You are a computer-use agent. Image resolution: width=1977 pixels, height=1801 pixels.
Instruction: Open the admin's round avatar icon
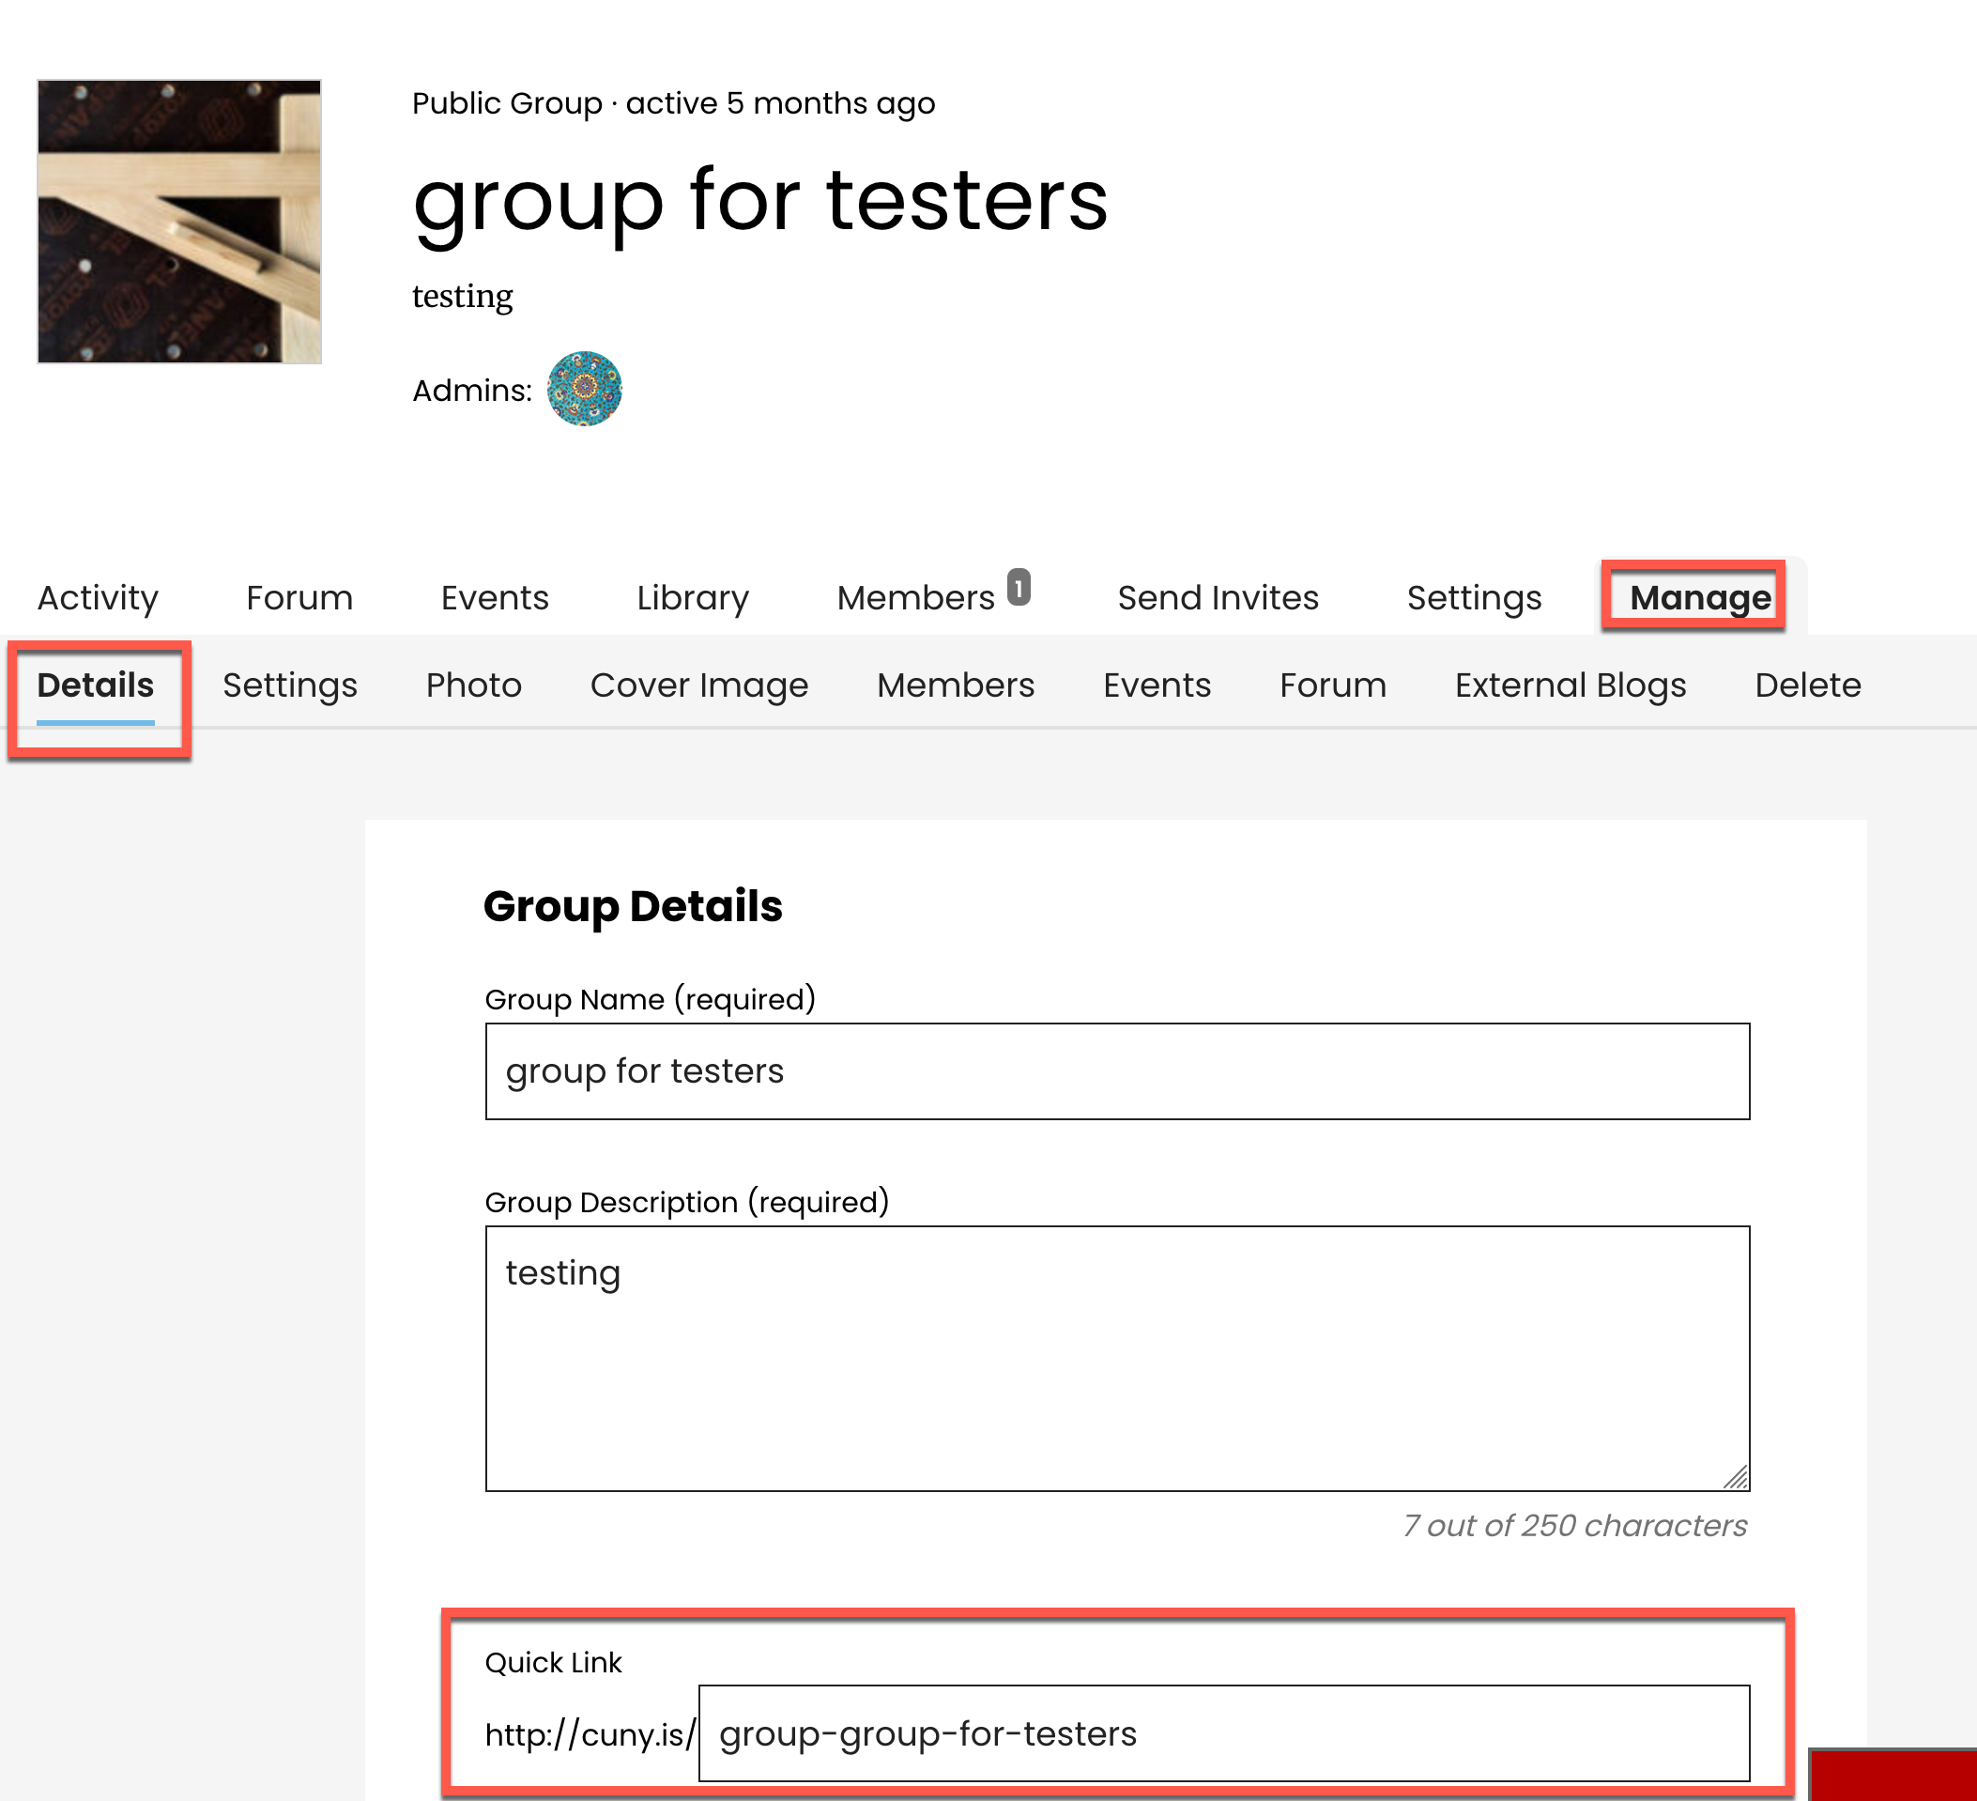[585, 389]
